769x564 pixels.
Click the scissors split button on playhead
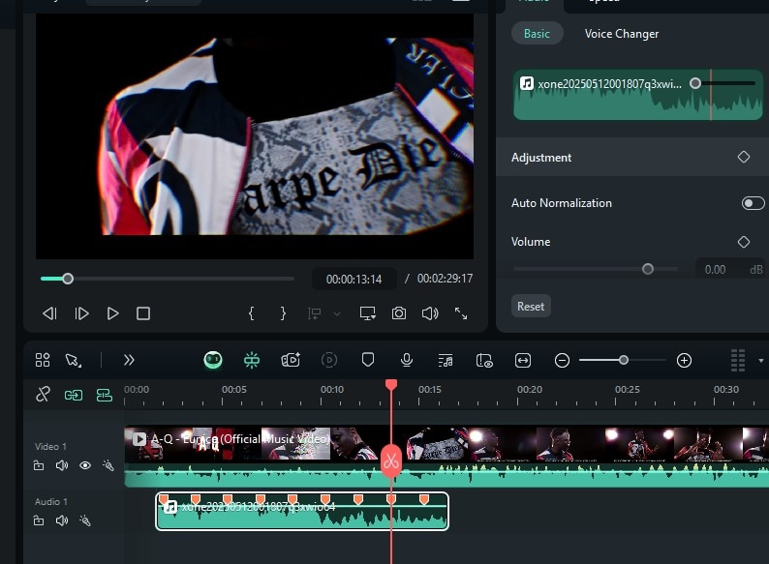coord(391,461)
